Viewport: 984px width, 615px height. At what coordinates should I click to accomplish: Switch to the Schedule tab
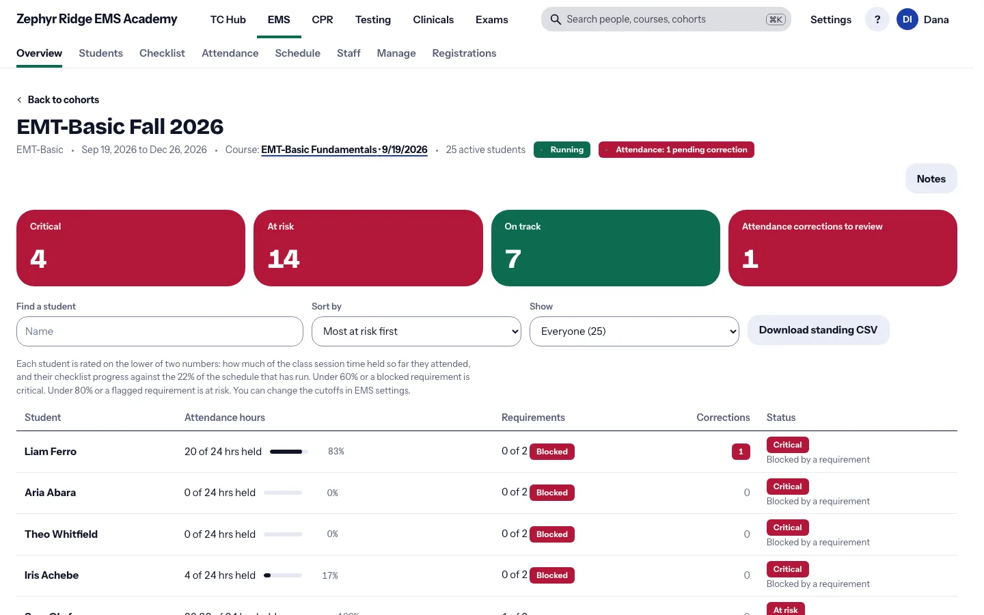pos(297,53)
